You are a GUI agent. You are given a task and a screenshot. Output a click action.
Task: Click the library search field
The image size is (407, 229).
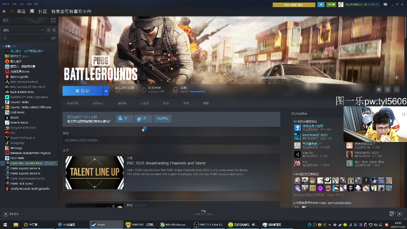pos(26,38)
